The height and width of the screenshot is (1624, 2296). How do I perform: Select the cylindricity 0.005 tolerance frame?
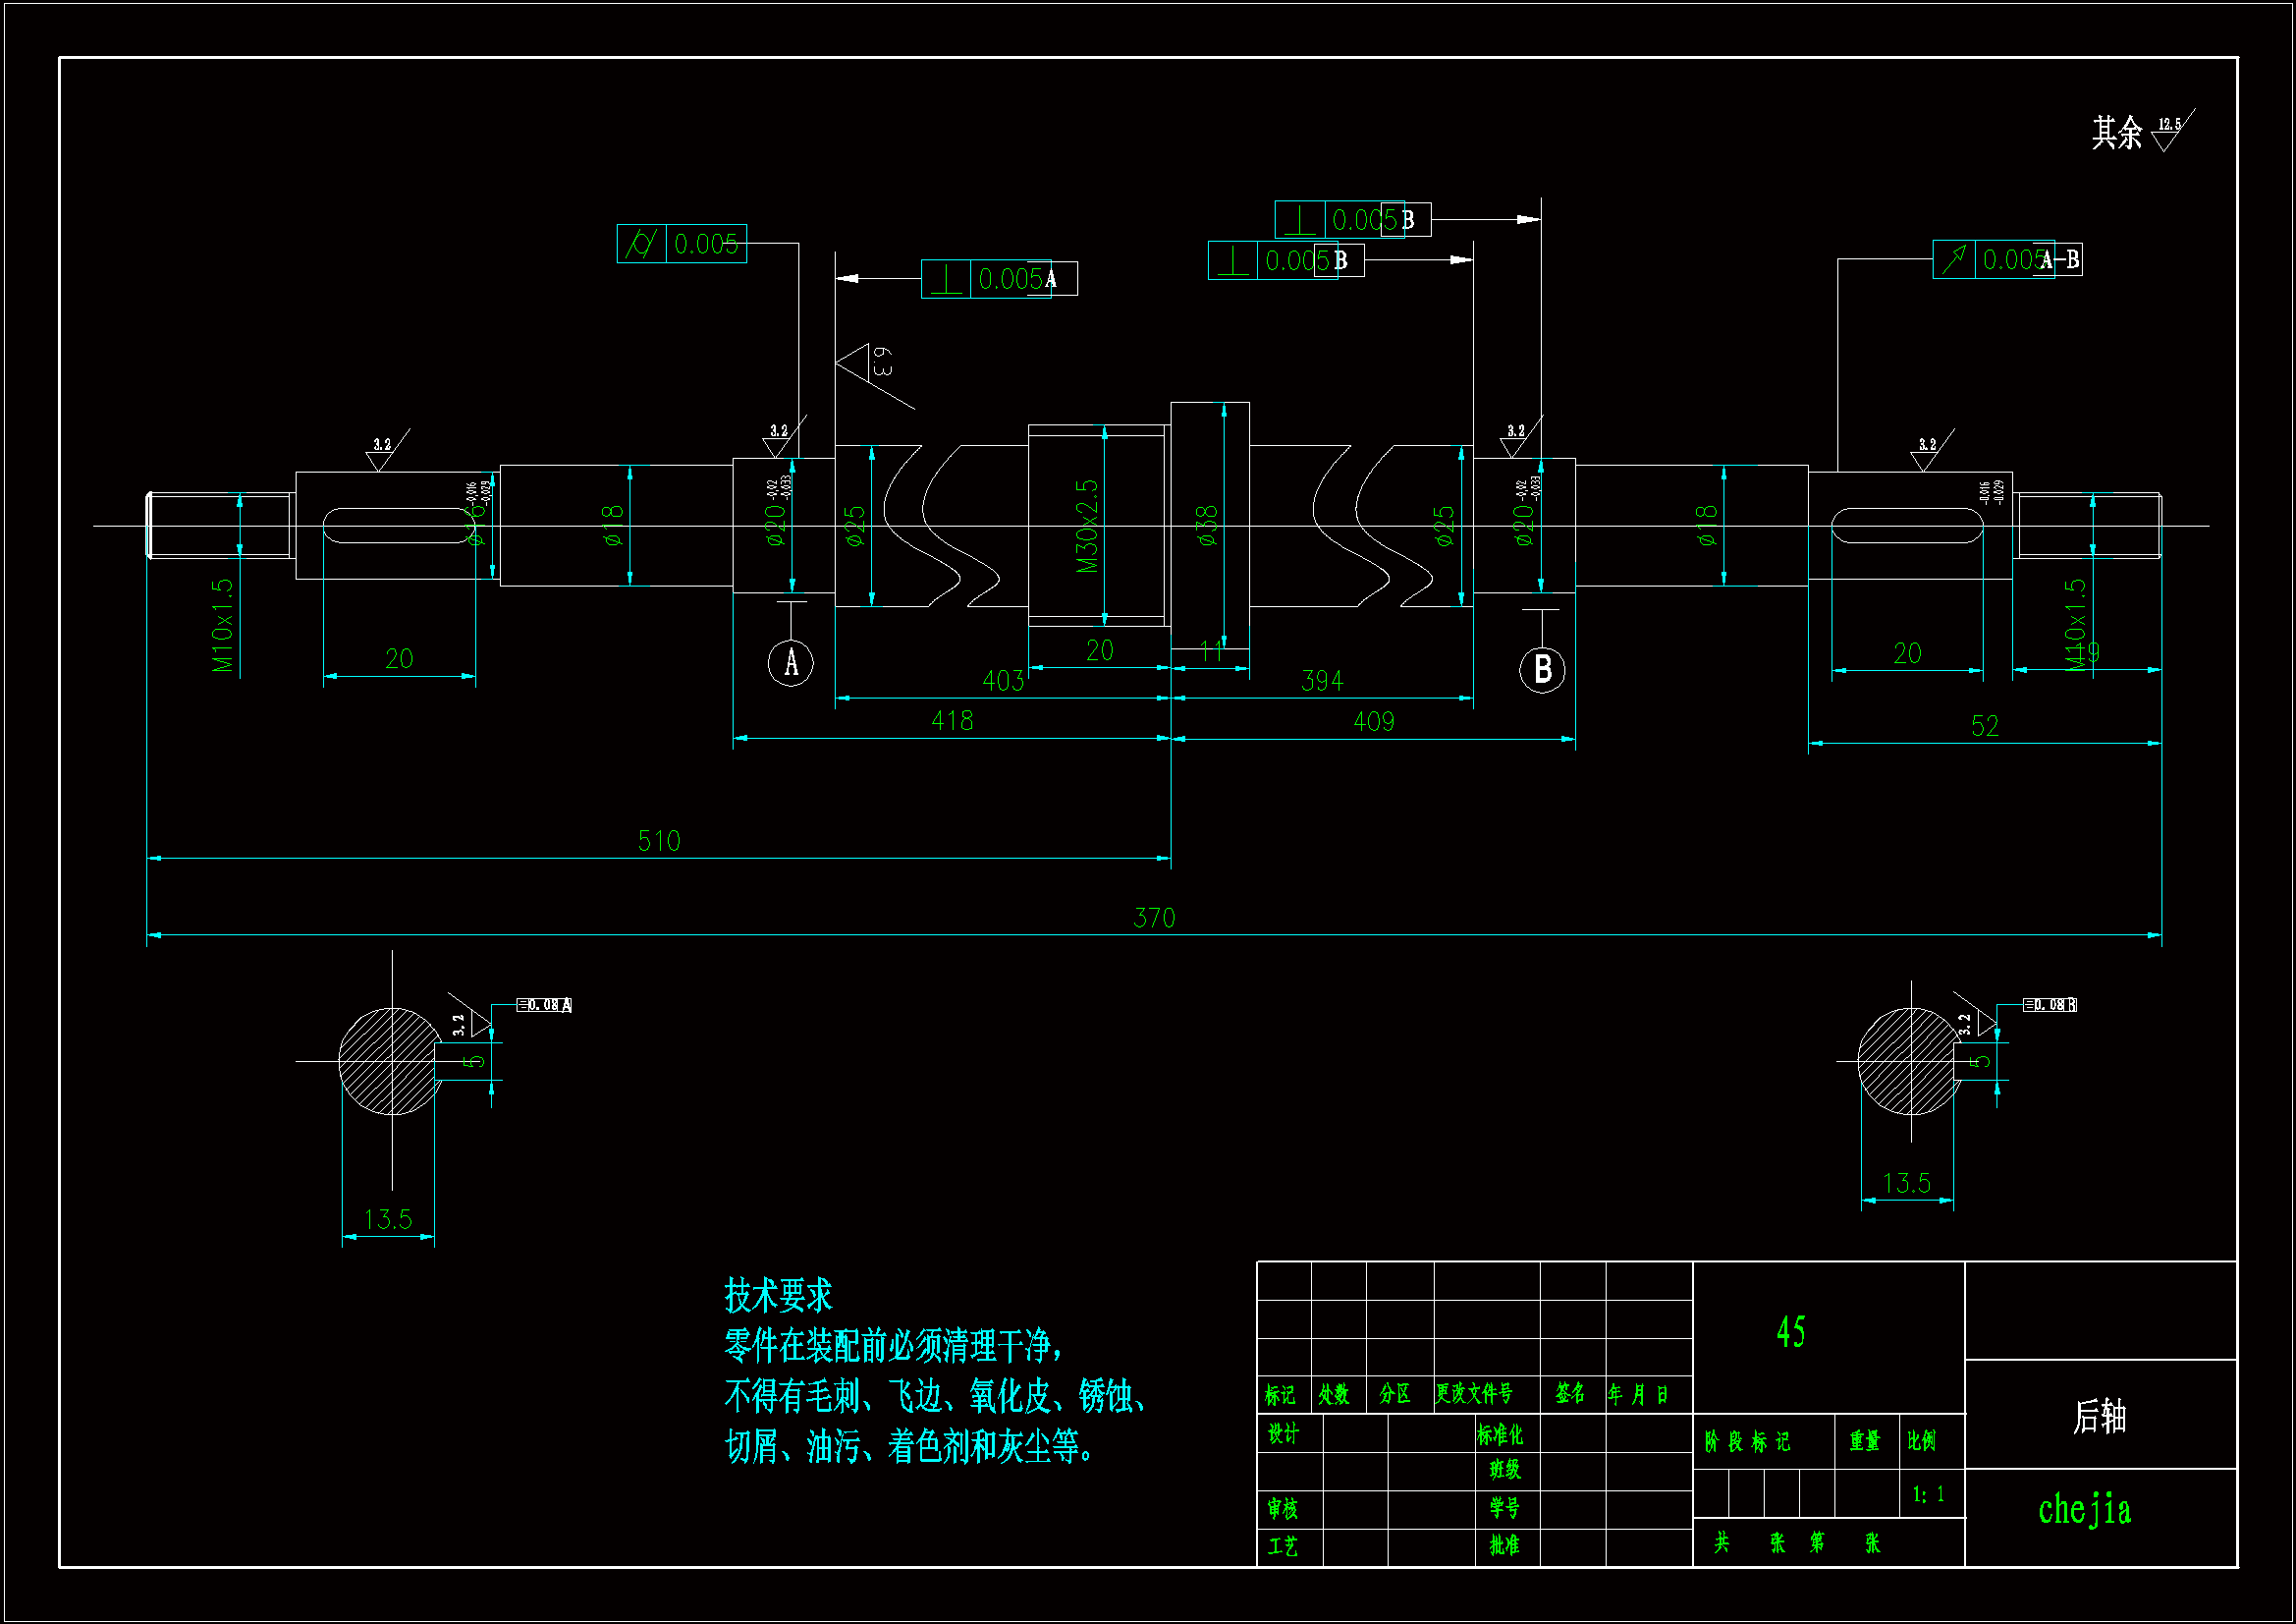pos(682,245)
